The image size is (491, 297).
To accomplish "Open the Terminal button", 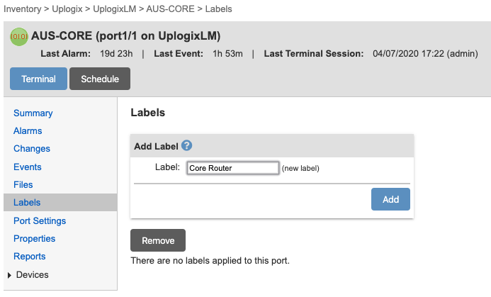I will [38, 79].
